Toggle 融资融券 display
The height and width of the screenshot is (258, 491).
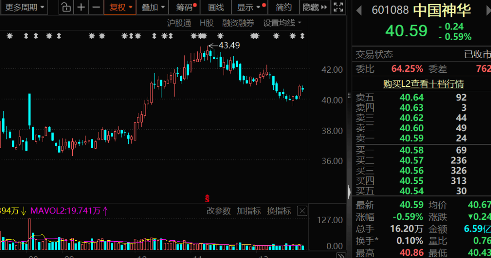[238, 23]
